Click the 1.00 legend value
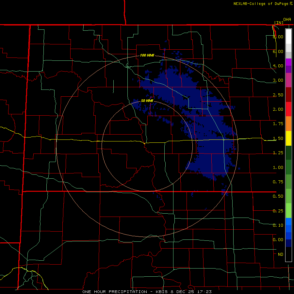The height and width of the screenshot is (294, 294). (278, 168)
